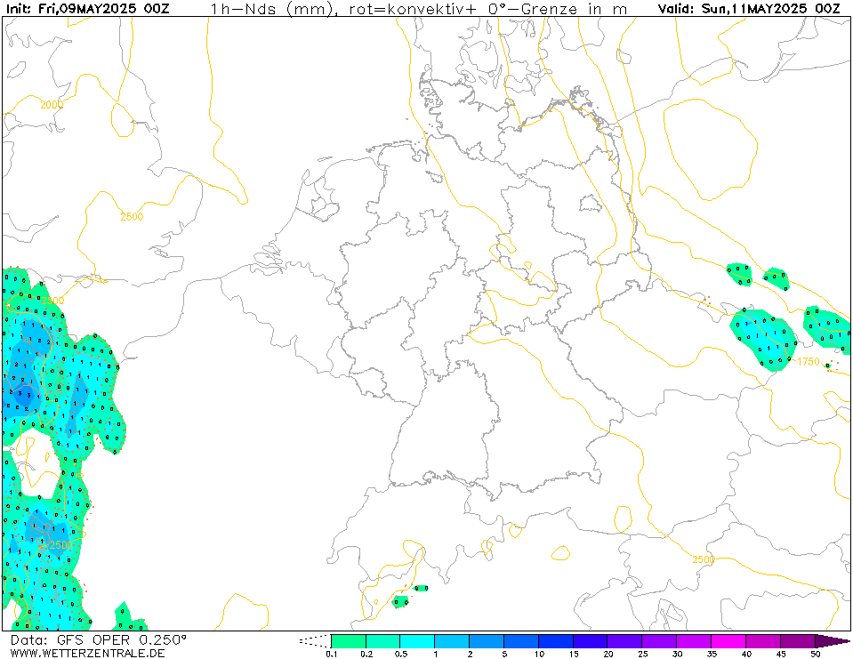Image resolution: width=853 pixels, height=659 pixels.
Task: Pick the 0.2–0.5 mm legend swatch
Action: 383,641
